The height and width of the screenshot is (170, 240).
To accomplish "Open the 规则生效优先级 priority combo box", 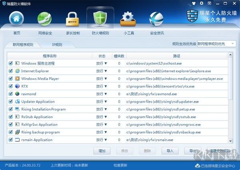I will pos(216,44).
